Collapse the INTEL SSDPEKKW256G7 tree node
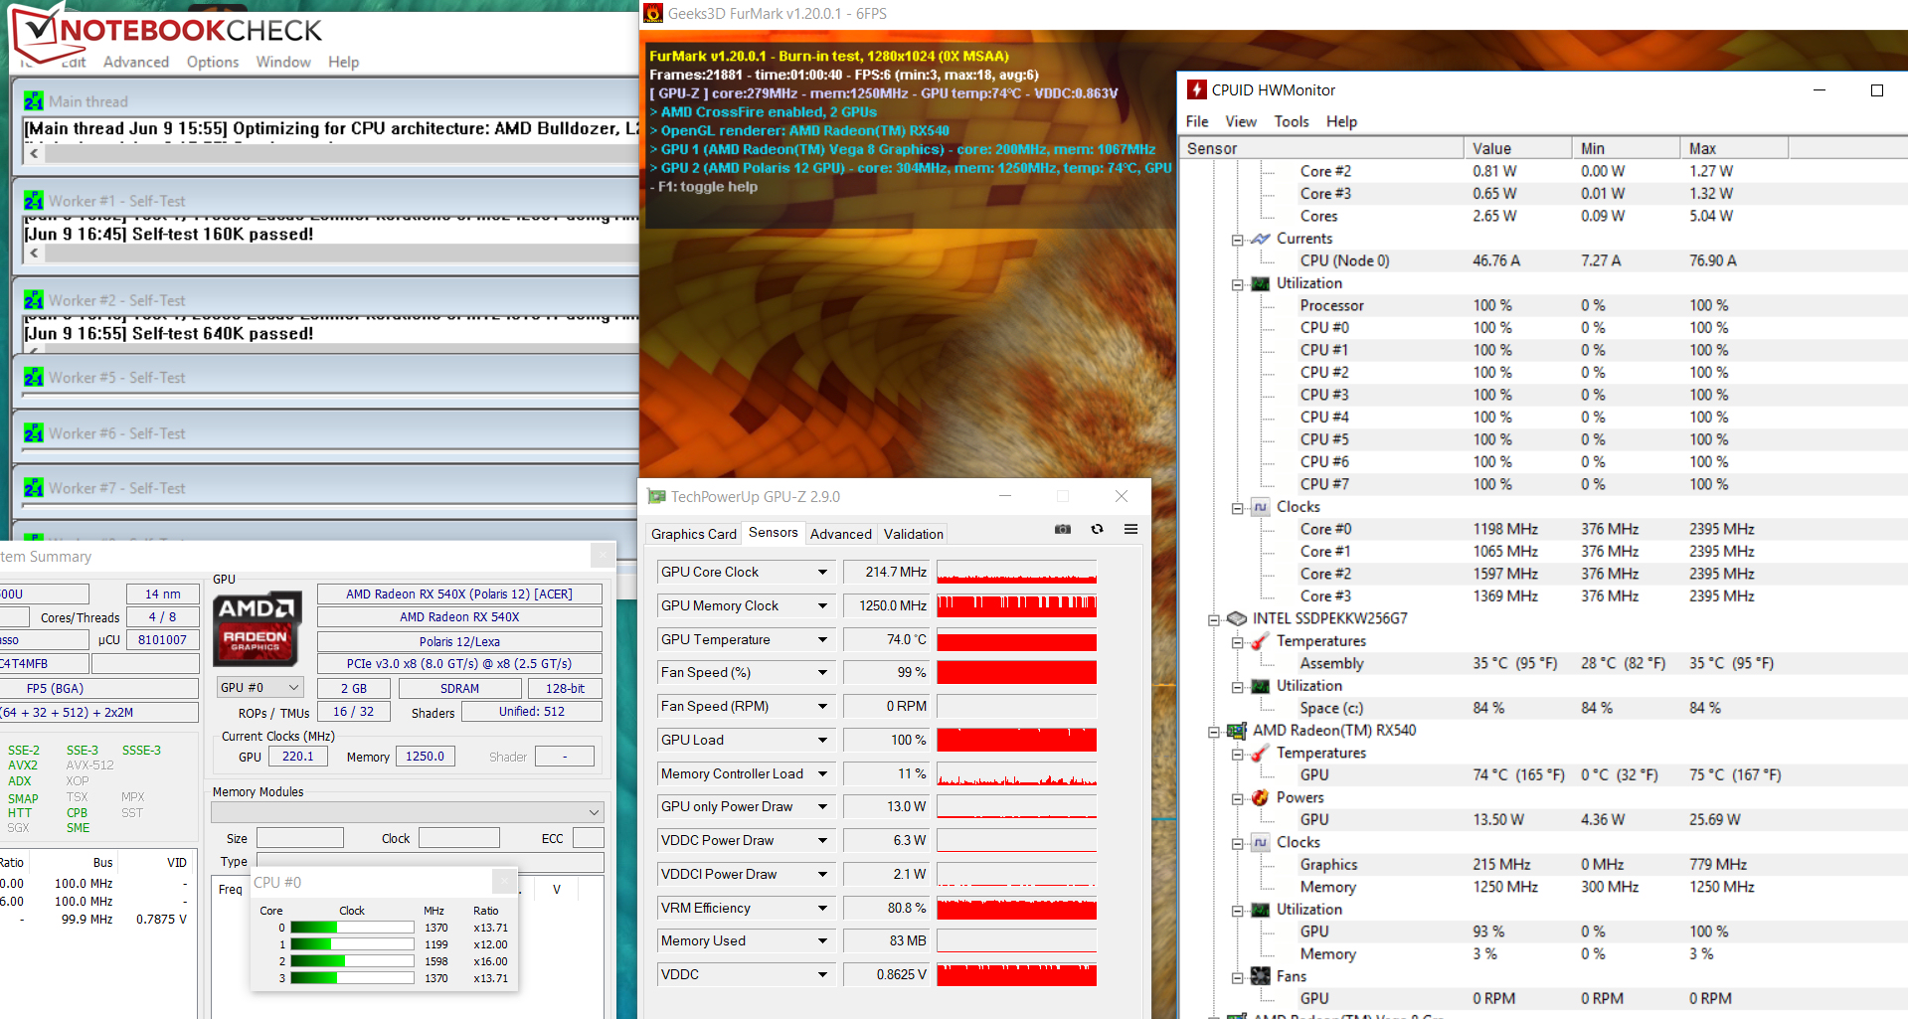1908x1019 pixels. click(x=1213, y=619)
